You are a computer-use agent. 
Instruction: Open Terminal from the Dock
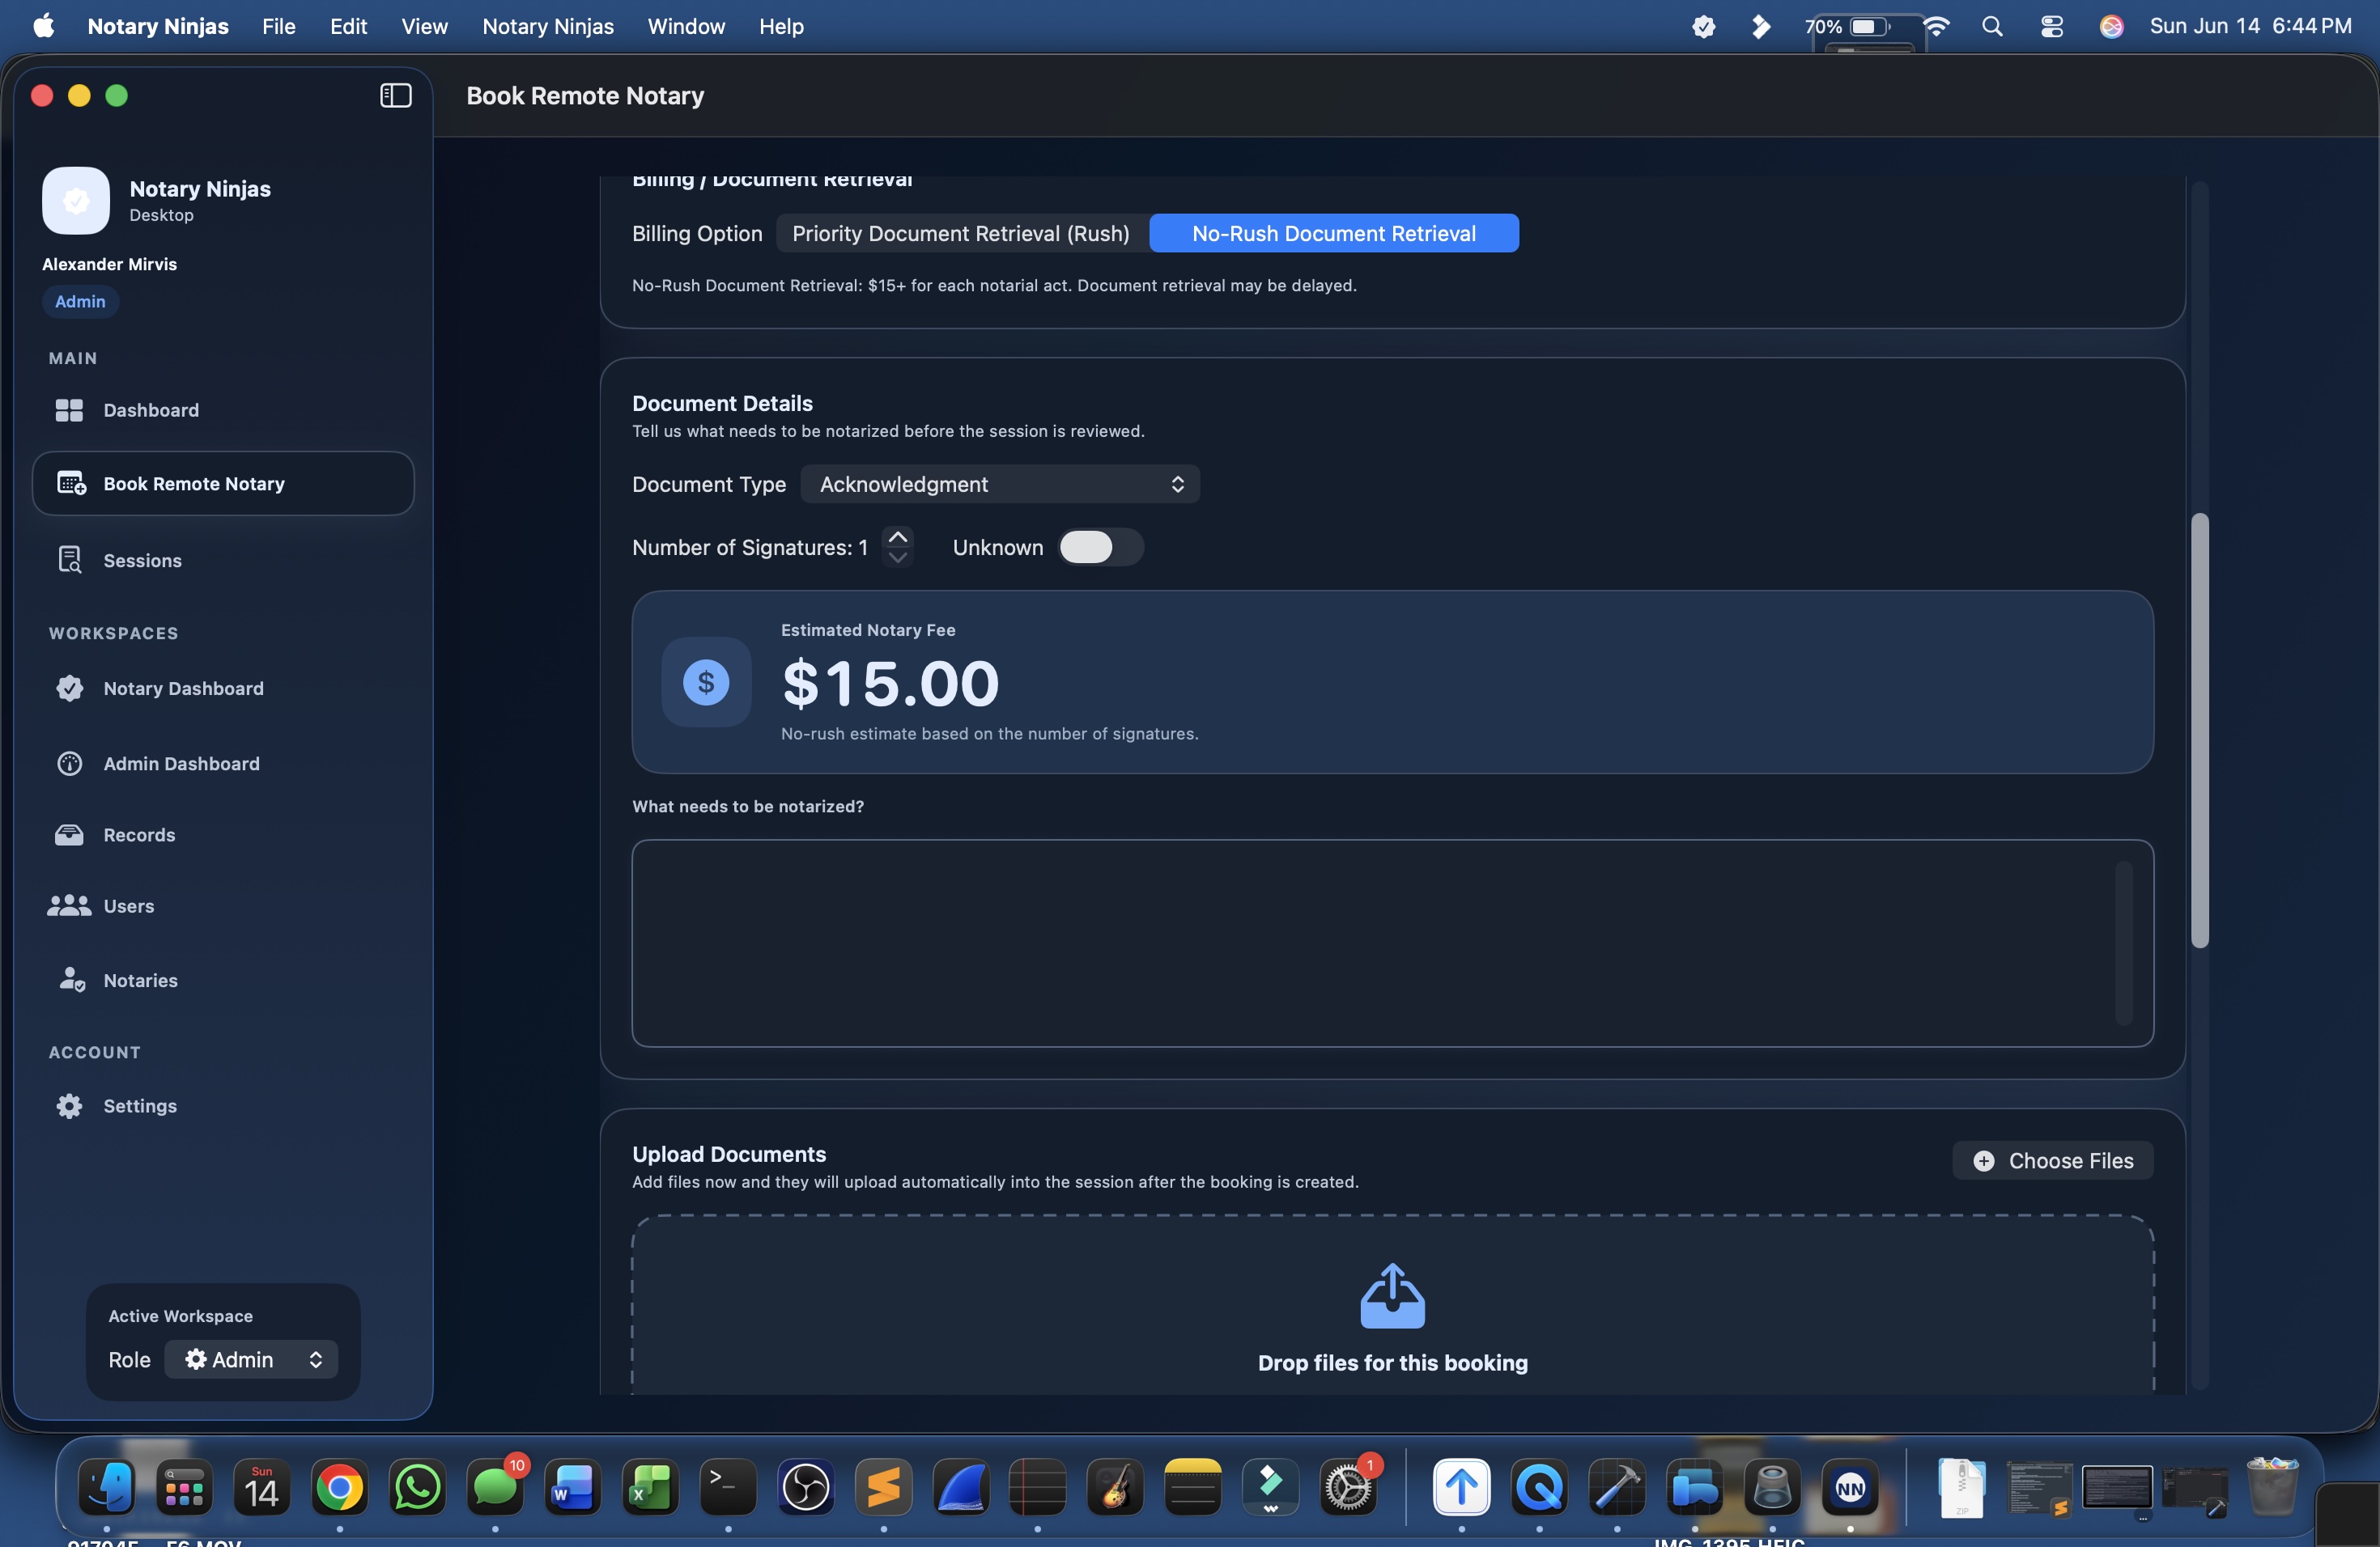[728, 1488]
